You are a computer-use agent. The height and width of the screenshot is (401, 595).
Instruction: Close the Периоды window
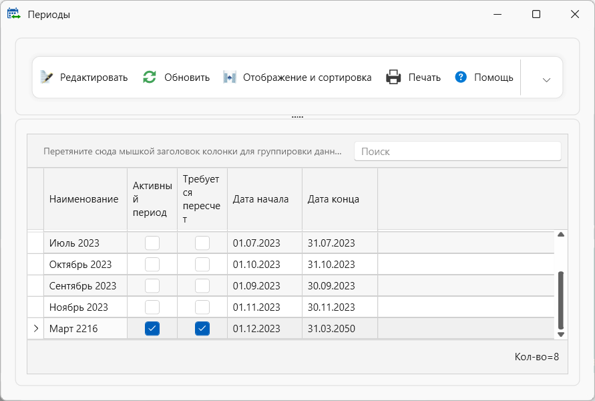[x=575, y=15]
